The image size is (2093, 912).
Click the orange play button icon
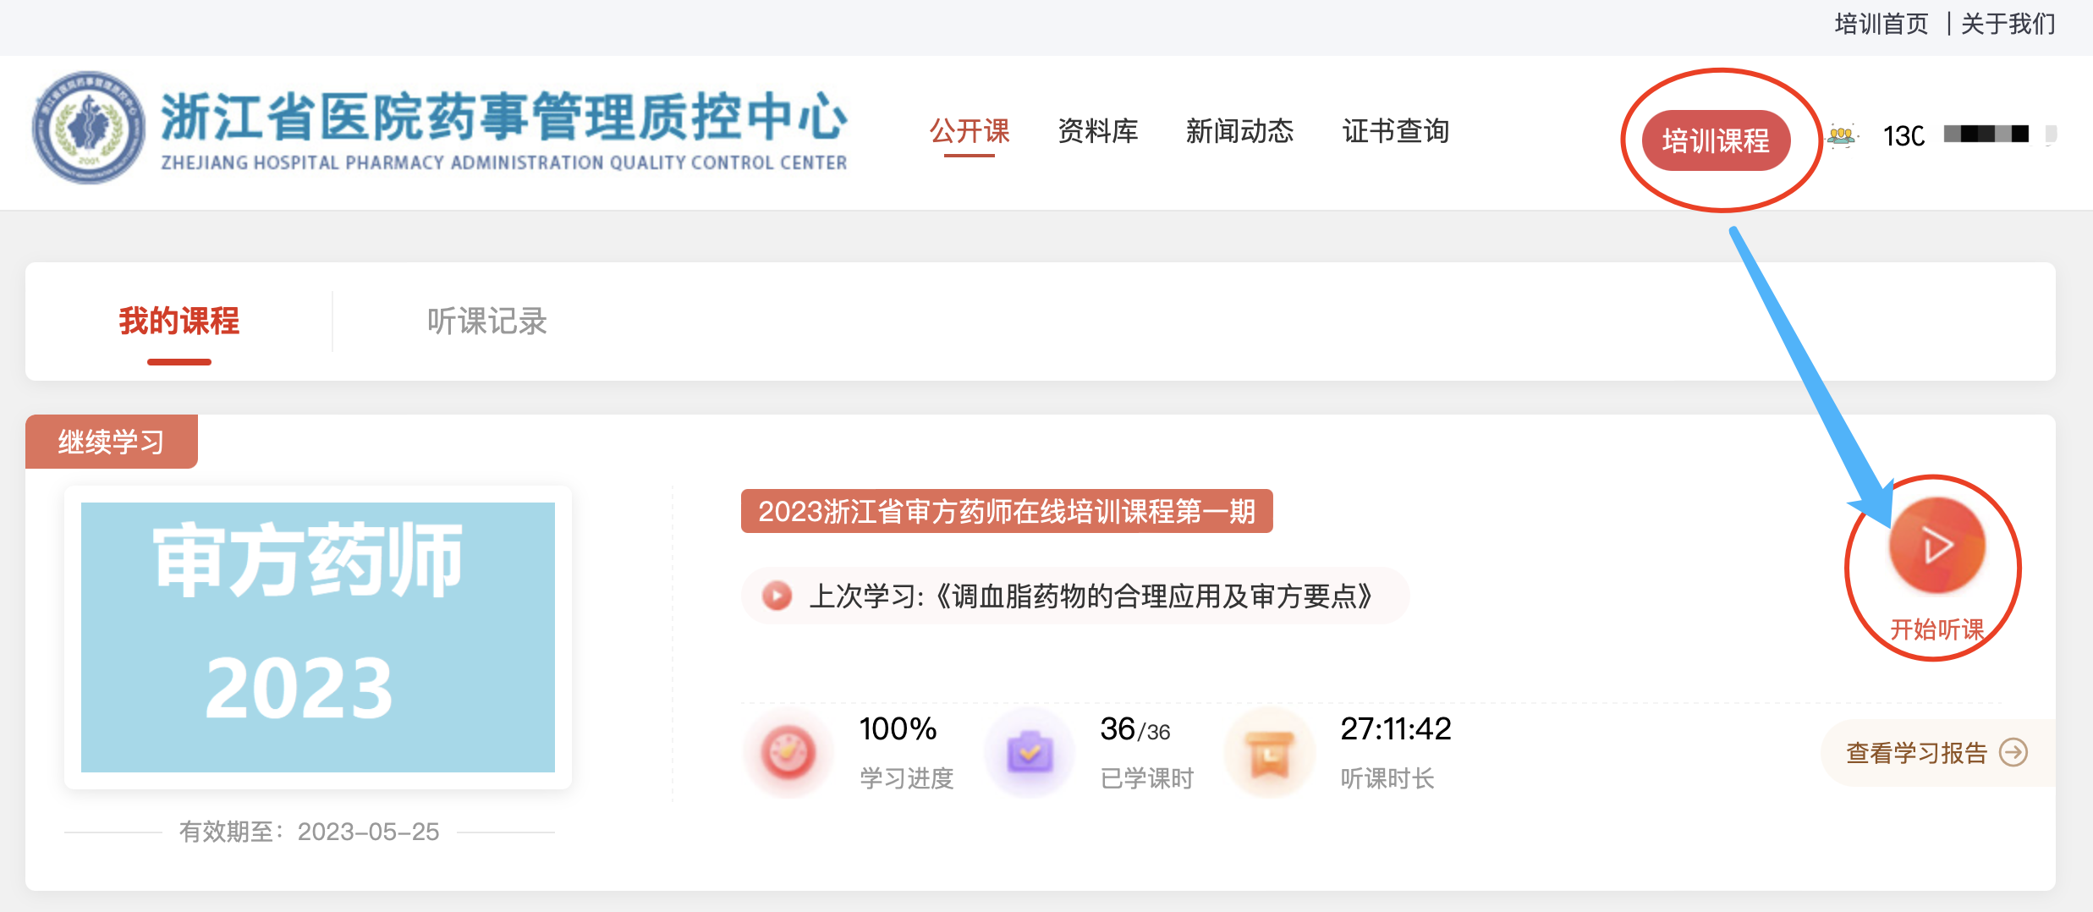(1936, 546)
